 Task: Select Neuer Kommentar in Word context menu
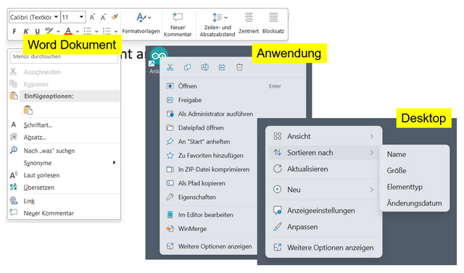point(49,213)
